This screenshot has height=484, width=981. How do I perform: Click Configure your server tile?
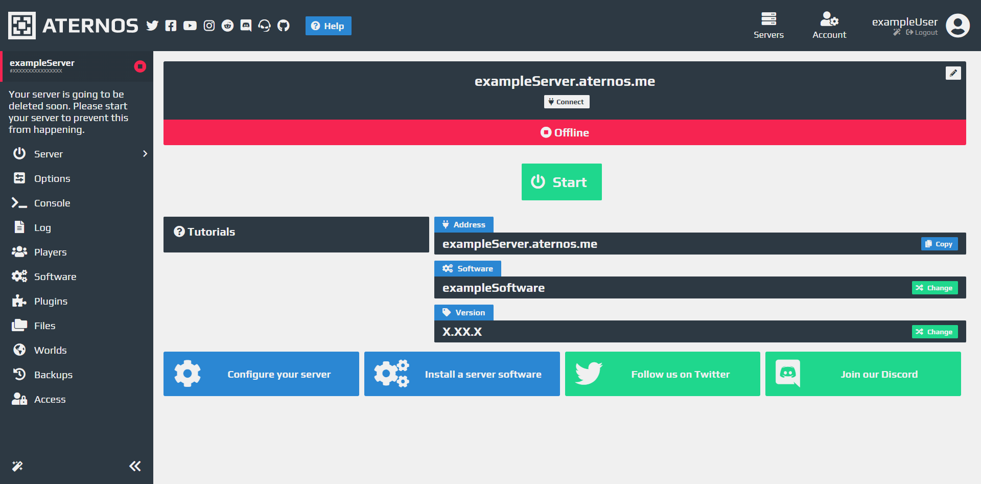(x=261, y=374)
